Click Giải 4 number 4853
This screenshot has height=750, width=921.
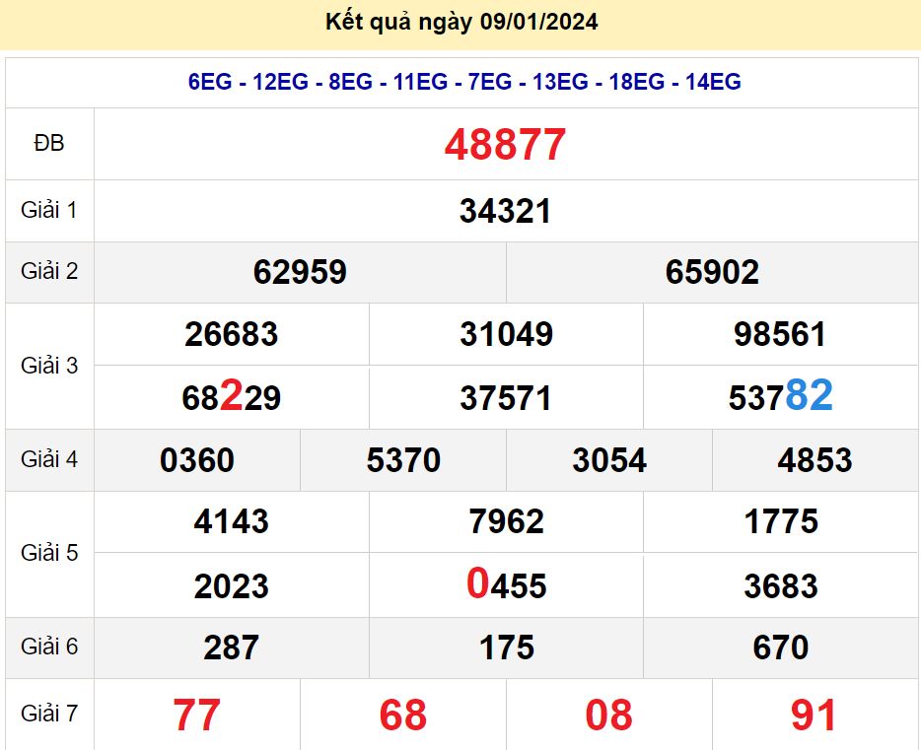click(x=815, y=460)
